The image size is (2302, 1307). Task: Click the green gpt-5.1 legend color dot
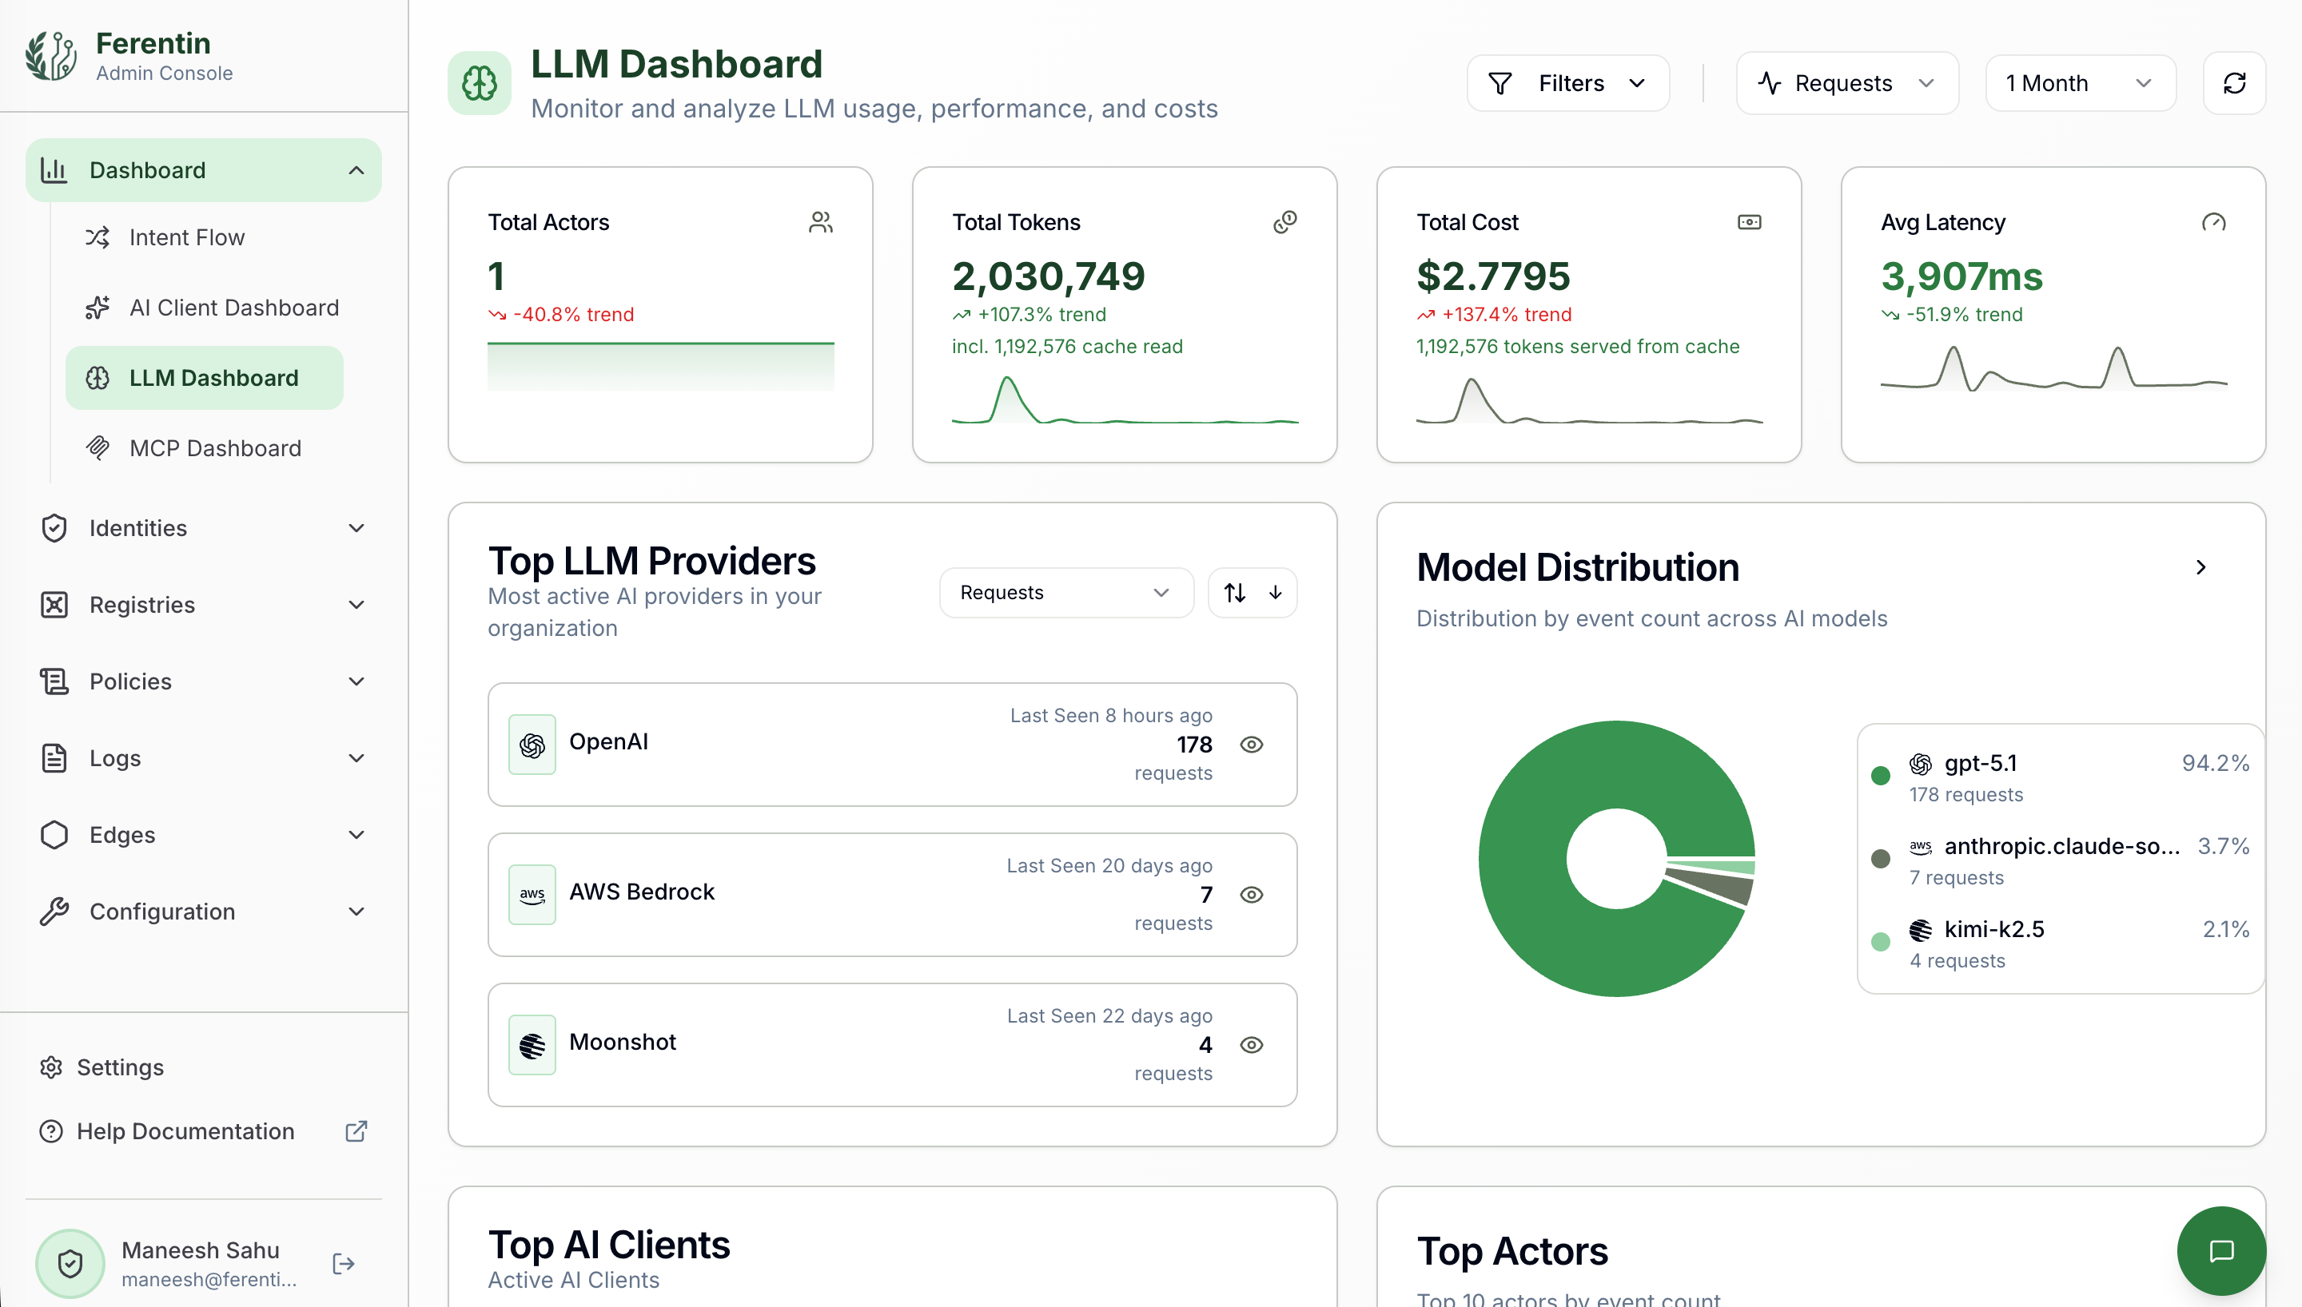click(x=1882, y=775)
